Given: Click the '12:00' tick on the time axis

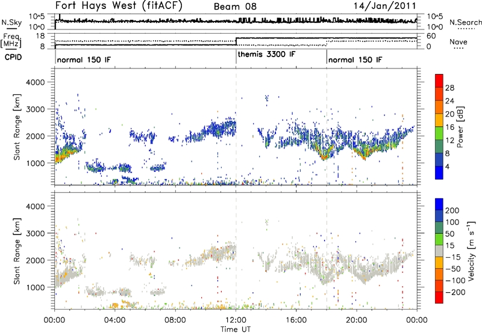Looking at the screenshot, I should tap(236, 320).
